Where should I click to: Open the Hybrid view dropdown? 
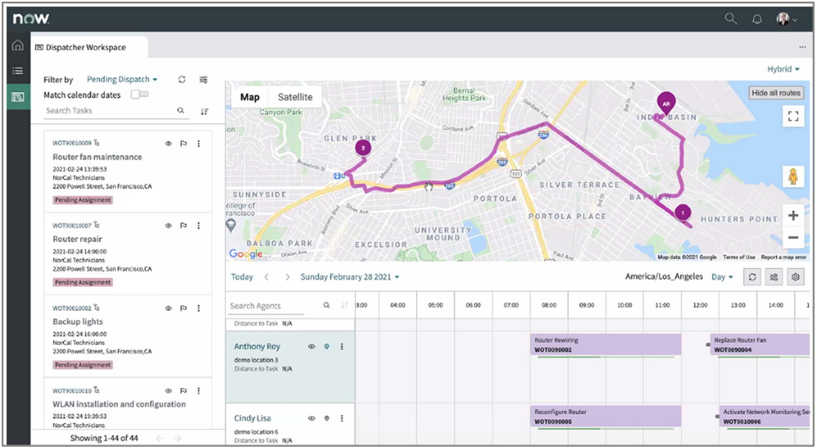783,69
